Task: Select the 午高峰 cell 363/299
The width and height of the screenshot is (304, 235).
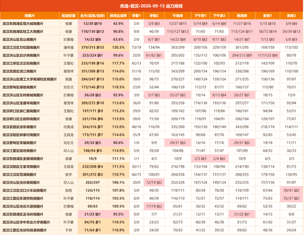Action: point(178,47)
